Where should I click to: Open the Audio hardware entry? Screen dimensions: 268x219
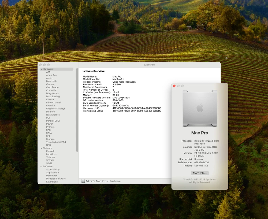49,78
